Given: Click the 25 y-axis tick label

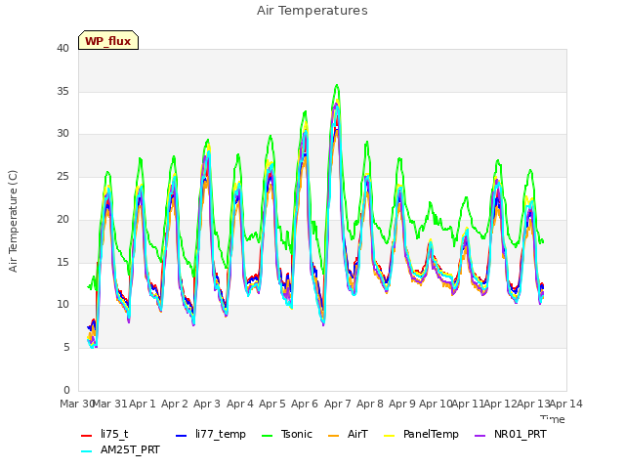Looking at the screenshot, I should pyautogui.click(x=62, y=176).
